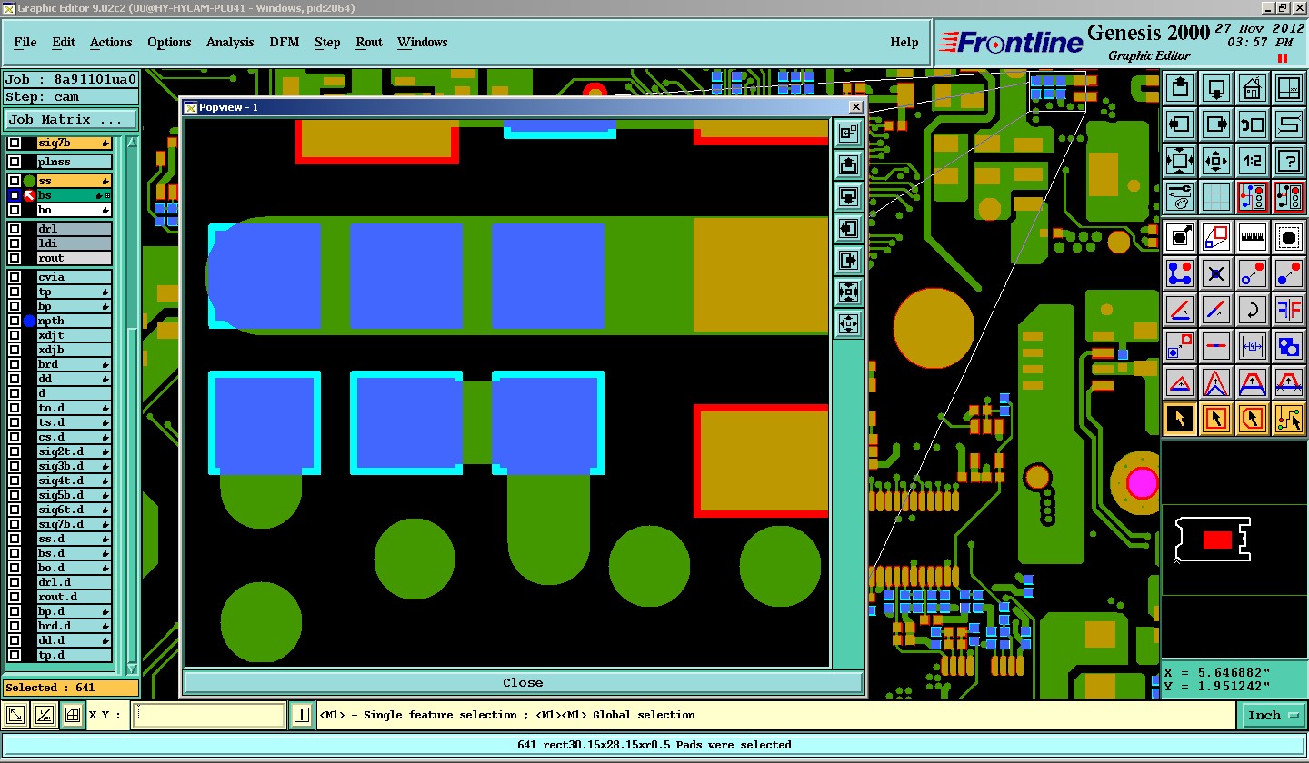Open the DFM menu
The image size is (1309, 763).
click(x=285, y=43)
